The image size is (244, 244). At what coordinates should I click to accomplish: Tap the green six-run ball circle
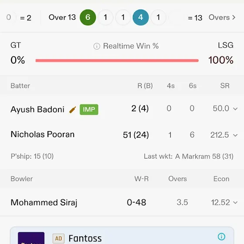(x=88, y=17)
